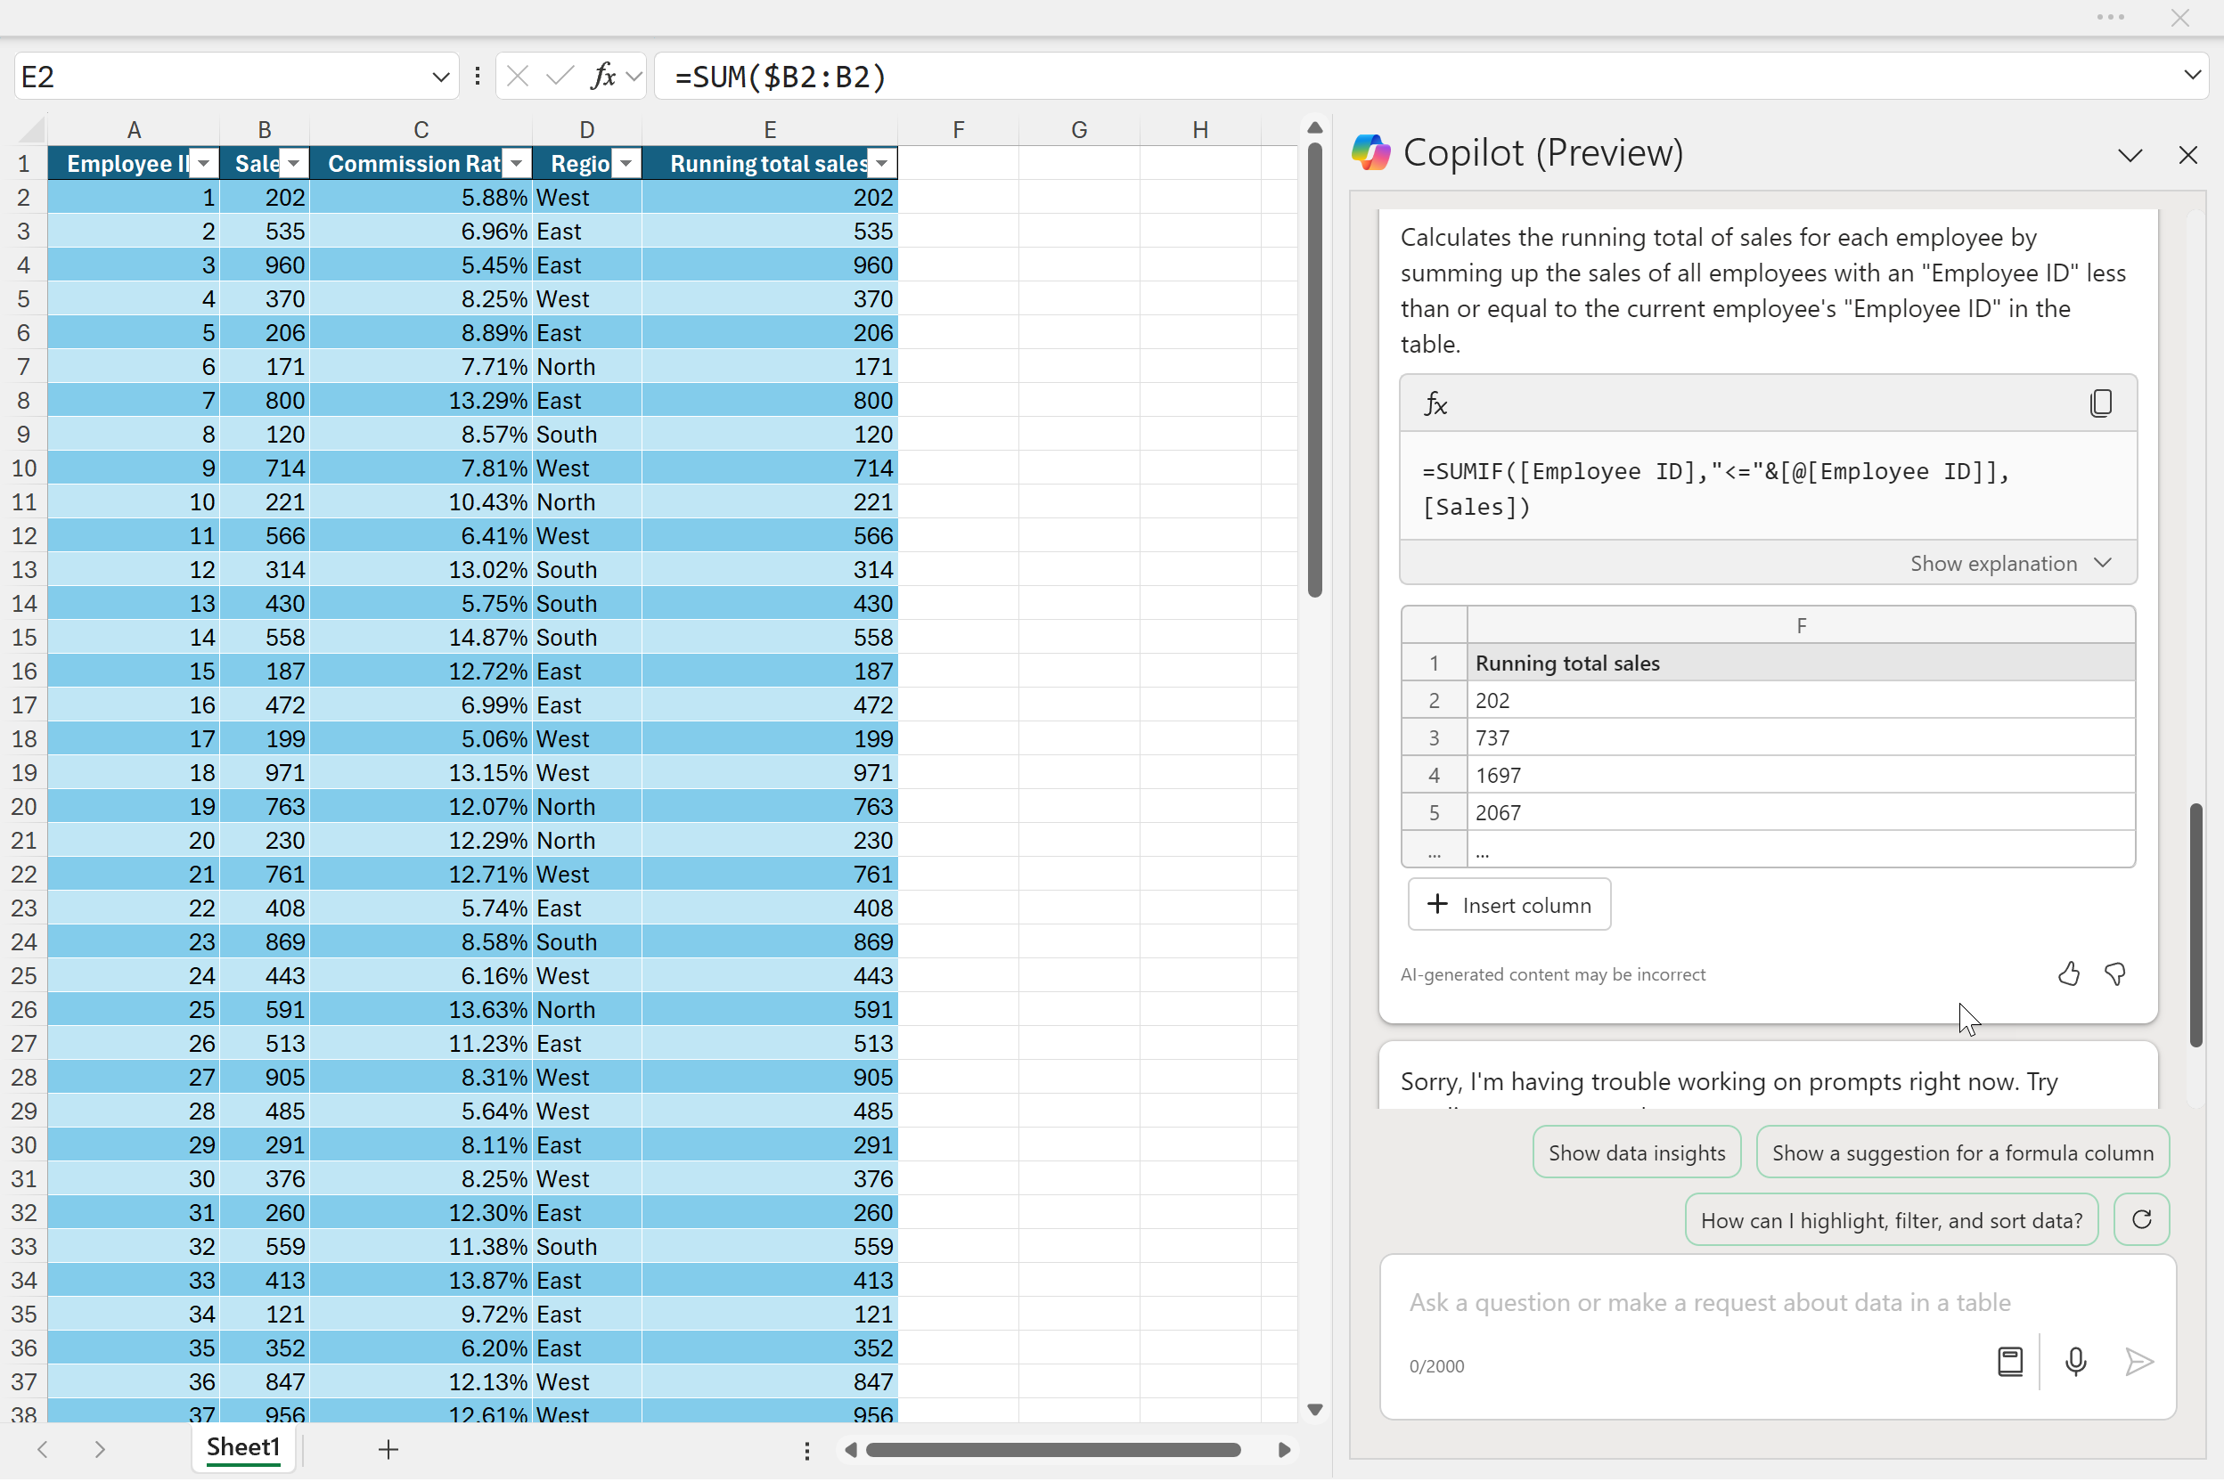Screen dimensions: 2224x1482
Task: Give thumbs down to Copilot response
Action: (x=2114, y=974)
